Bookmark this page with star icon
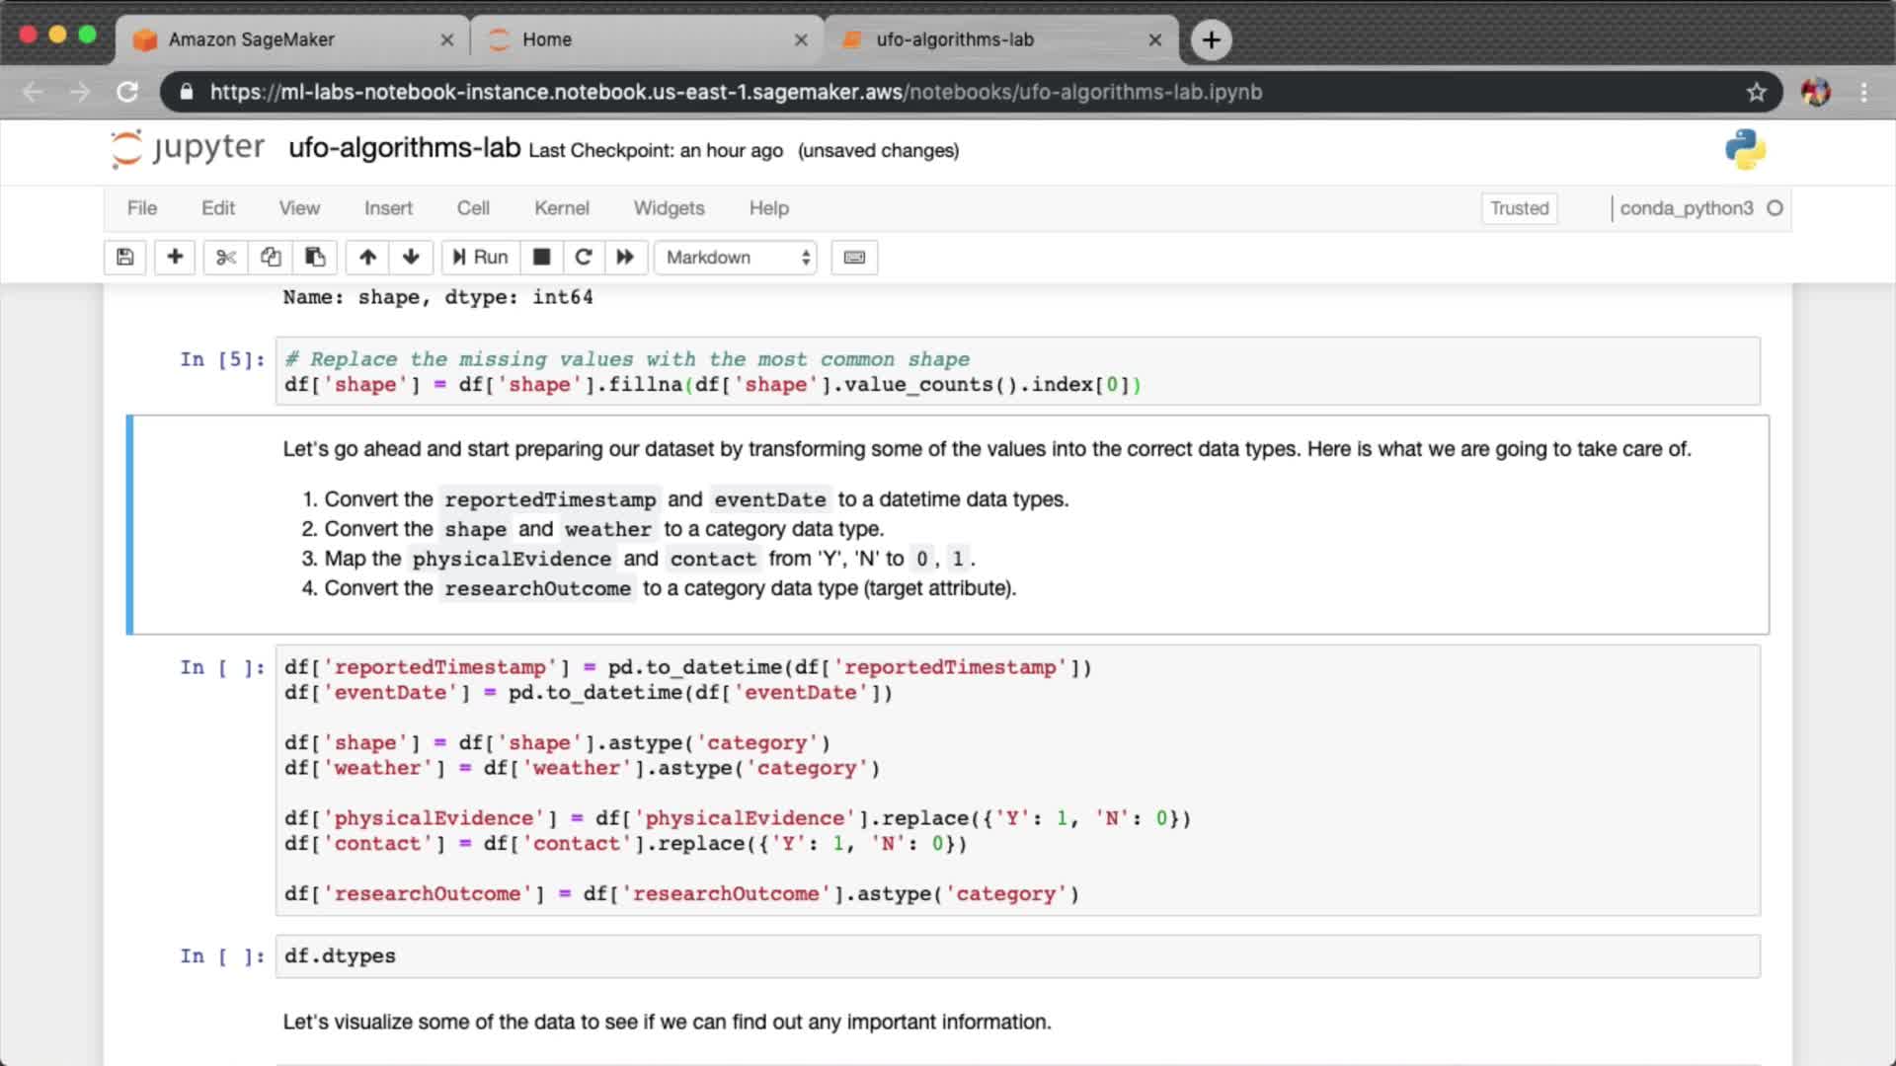Viewport: 1896px width, 1066px height. pos(1756,92)
